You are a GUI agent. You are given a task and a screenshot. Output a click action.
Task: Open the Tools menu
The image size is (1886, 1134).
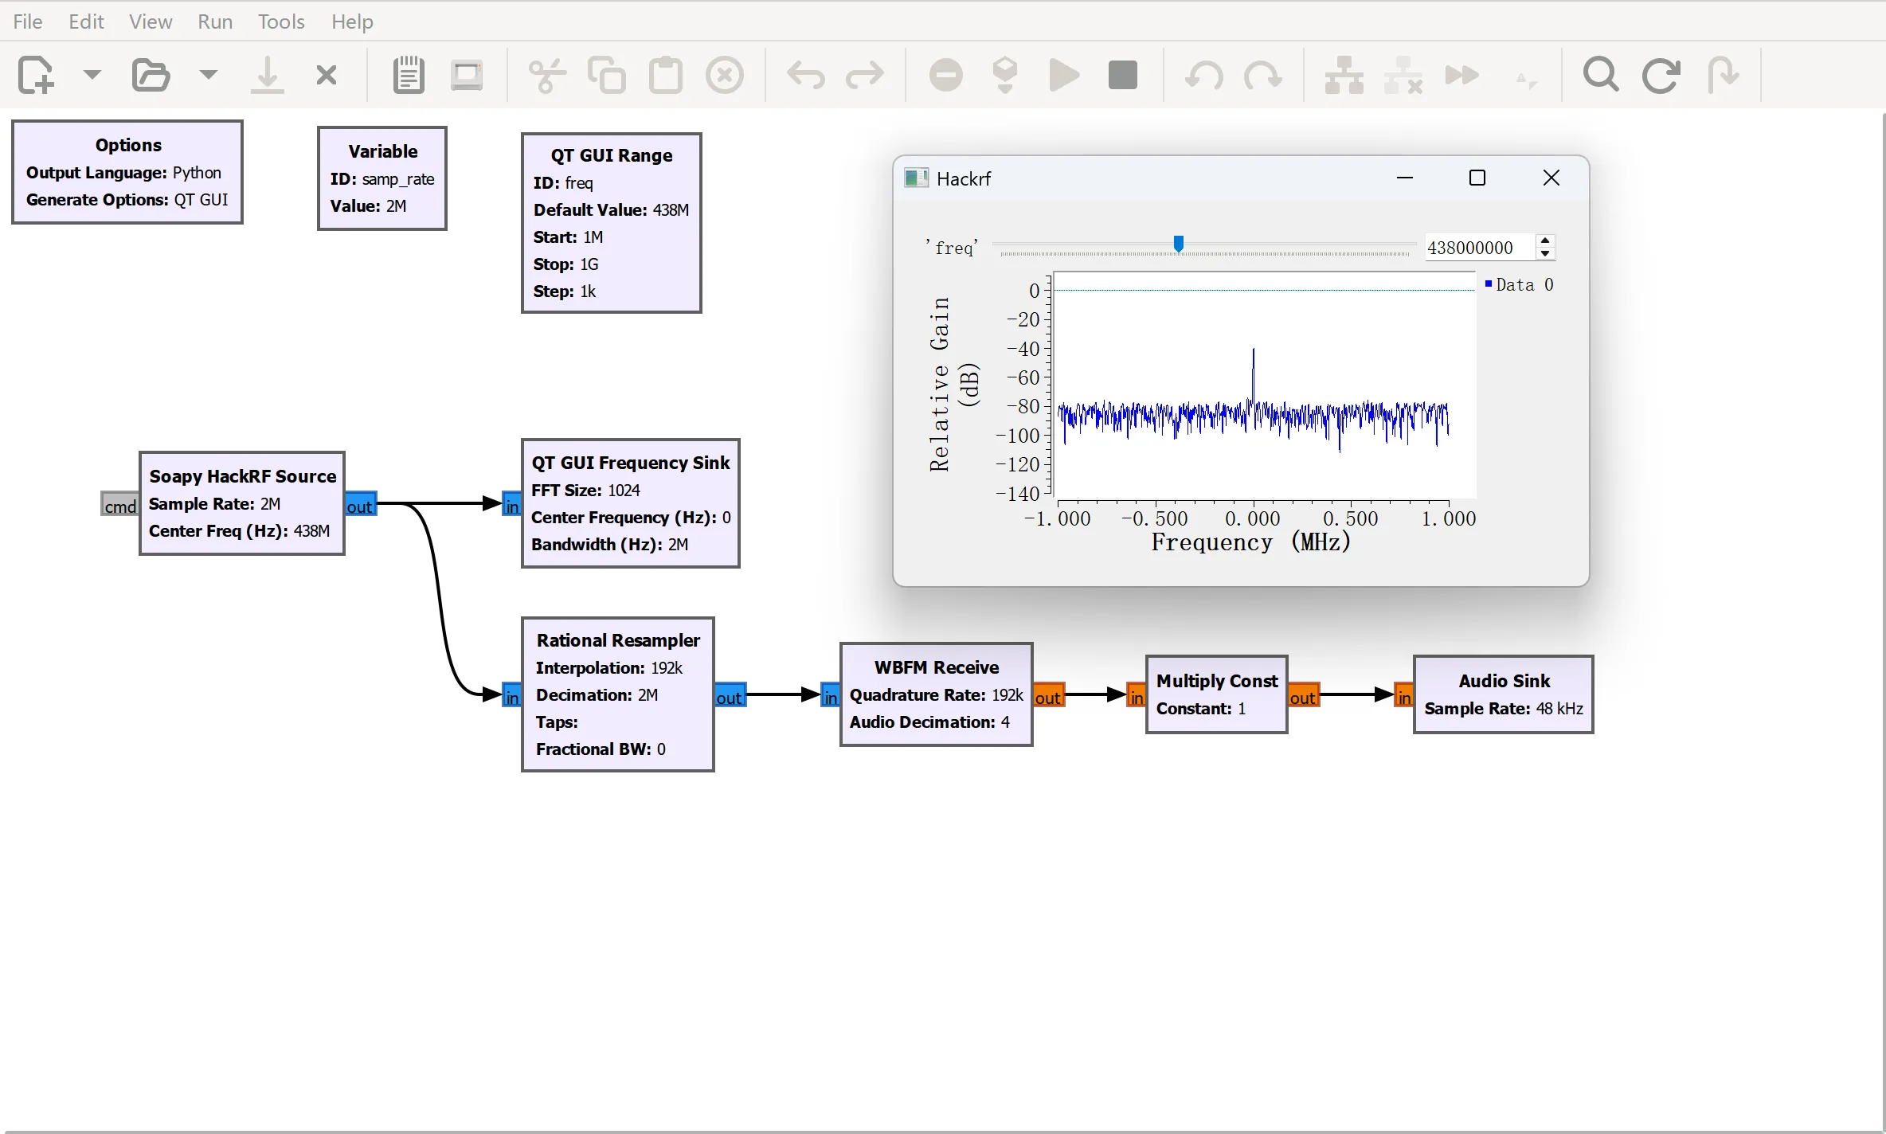tap(280, 22)
